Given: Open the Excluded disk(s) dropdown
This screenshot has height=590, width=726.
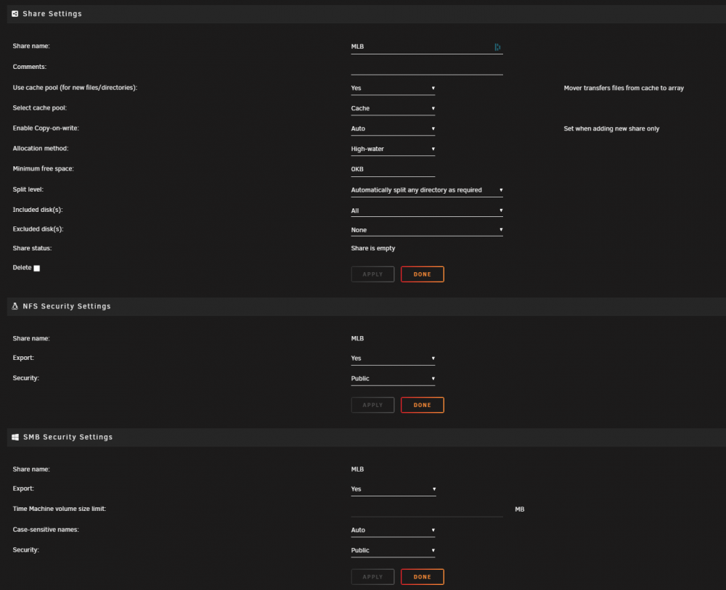Looking at the screenshot, I should [426, 230].
